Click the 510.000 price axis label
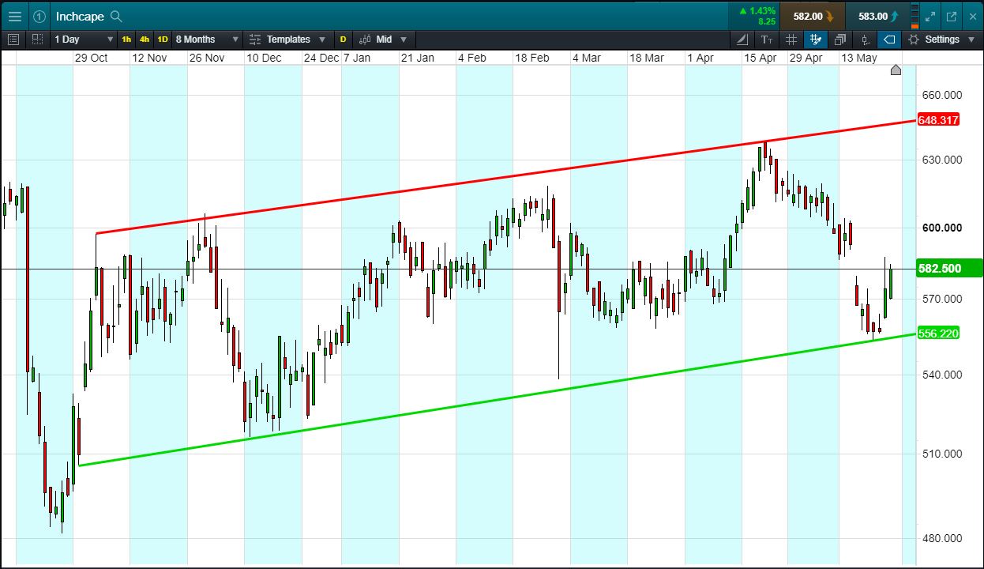This screenshot has height=569, width=984. (x=942, y=454)
